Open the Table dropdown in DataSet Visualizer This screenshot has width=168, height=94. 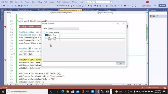(64, 28)
